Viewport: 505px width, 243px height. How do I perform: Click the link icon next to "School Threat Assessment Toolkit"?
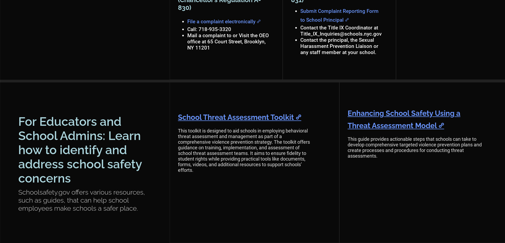(x=298, y=117)
